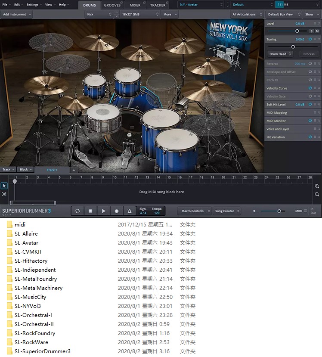Open the Help menu

pos(64,5)
